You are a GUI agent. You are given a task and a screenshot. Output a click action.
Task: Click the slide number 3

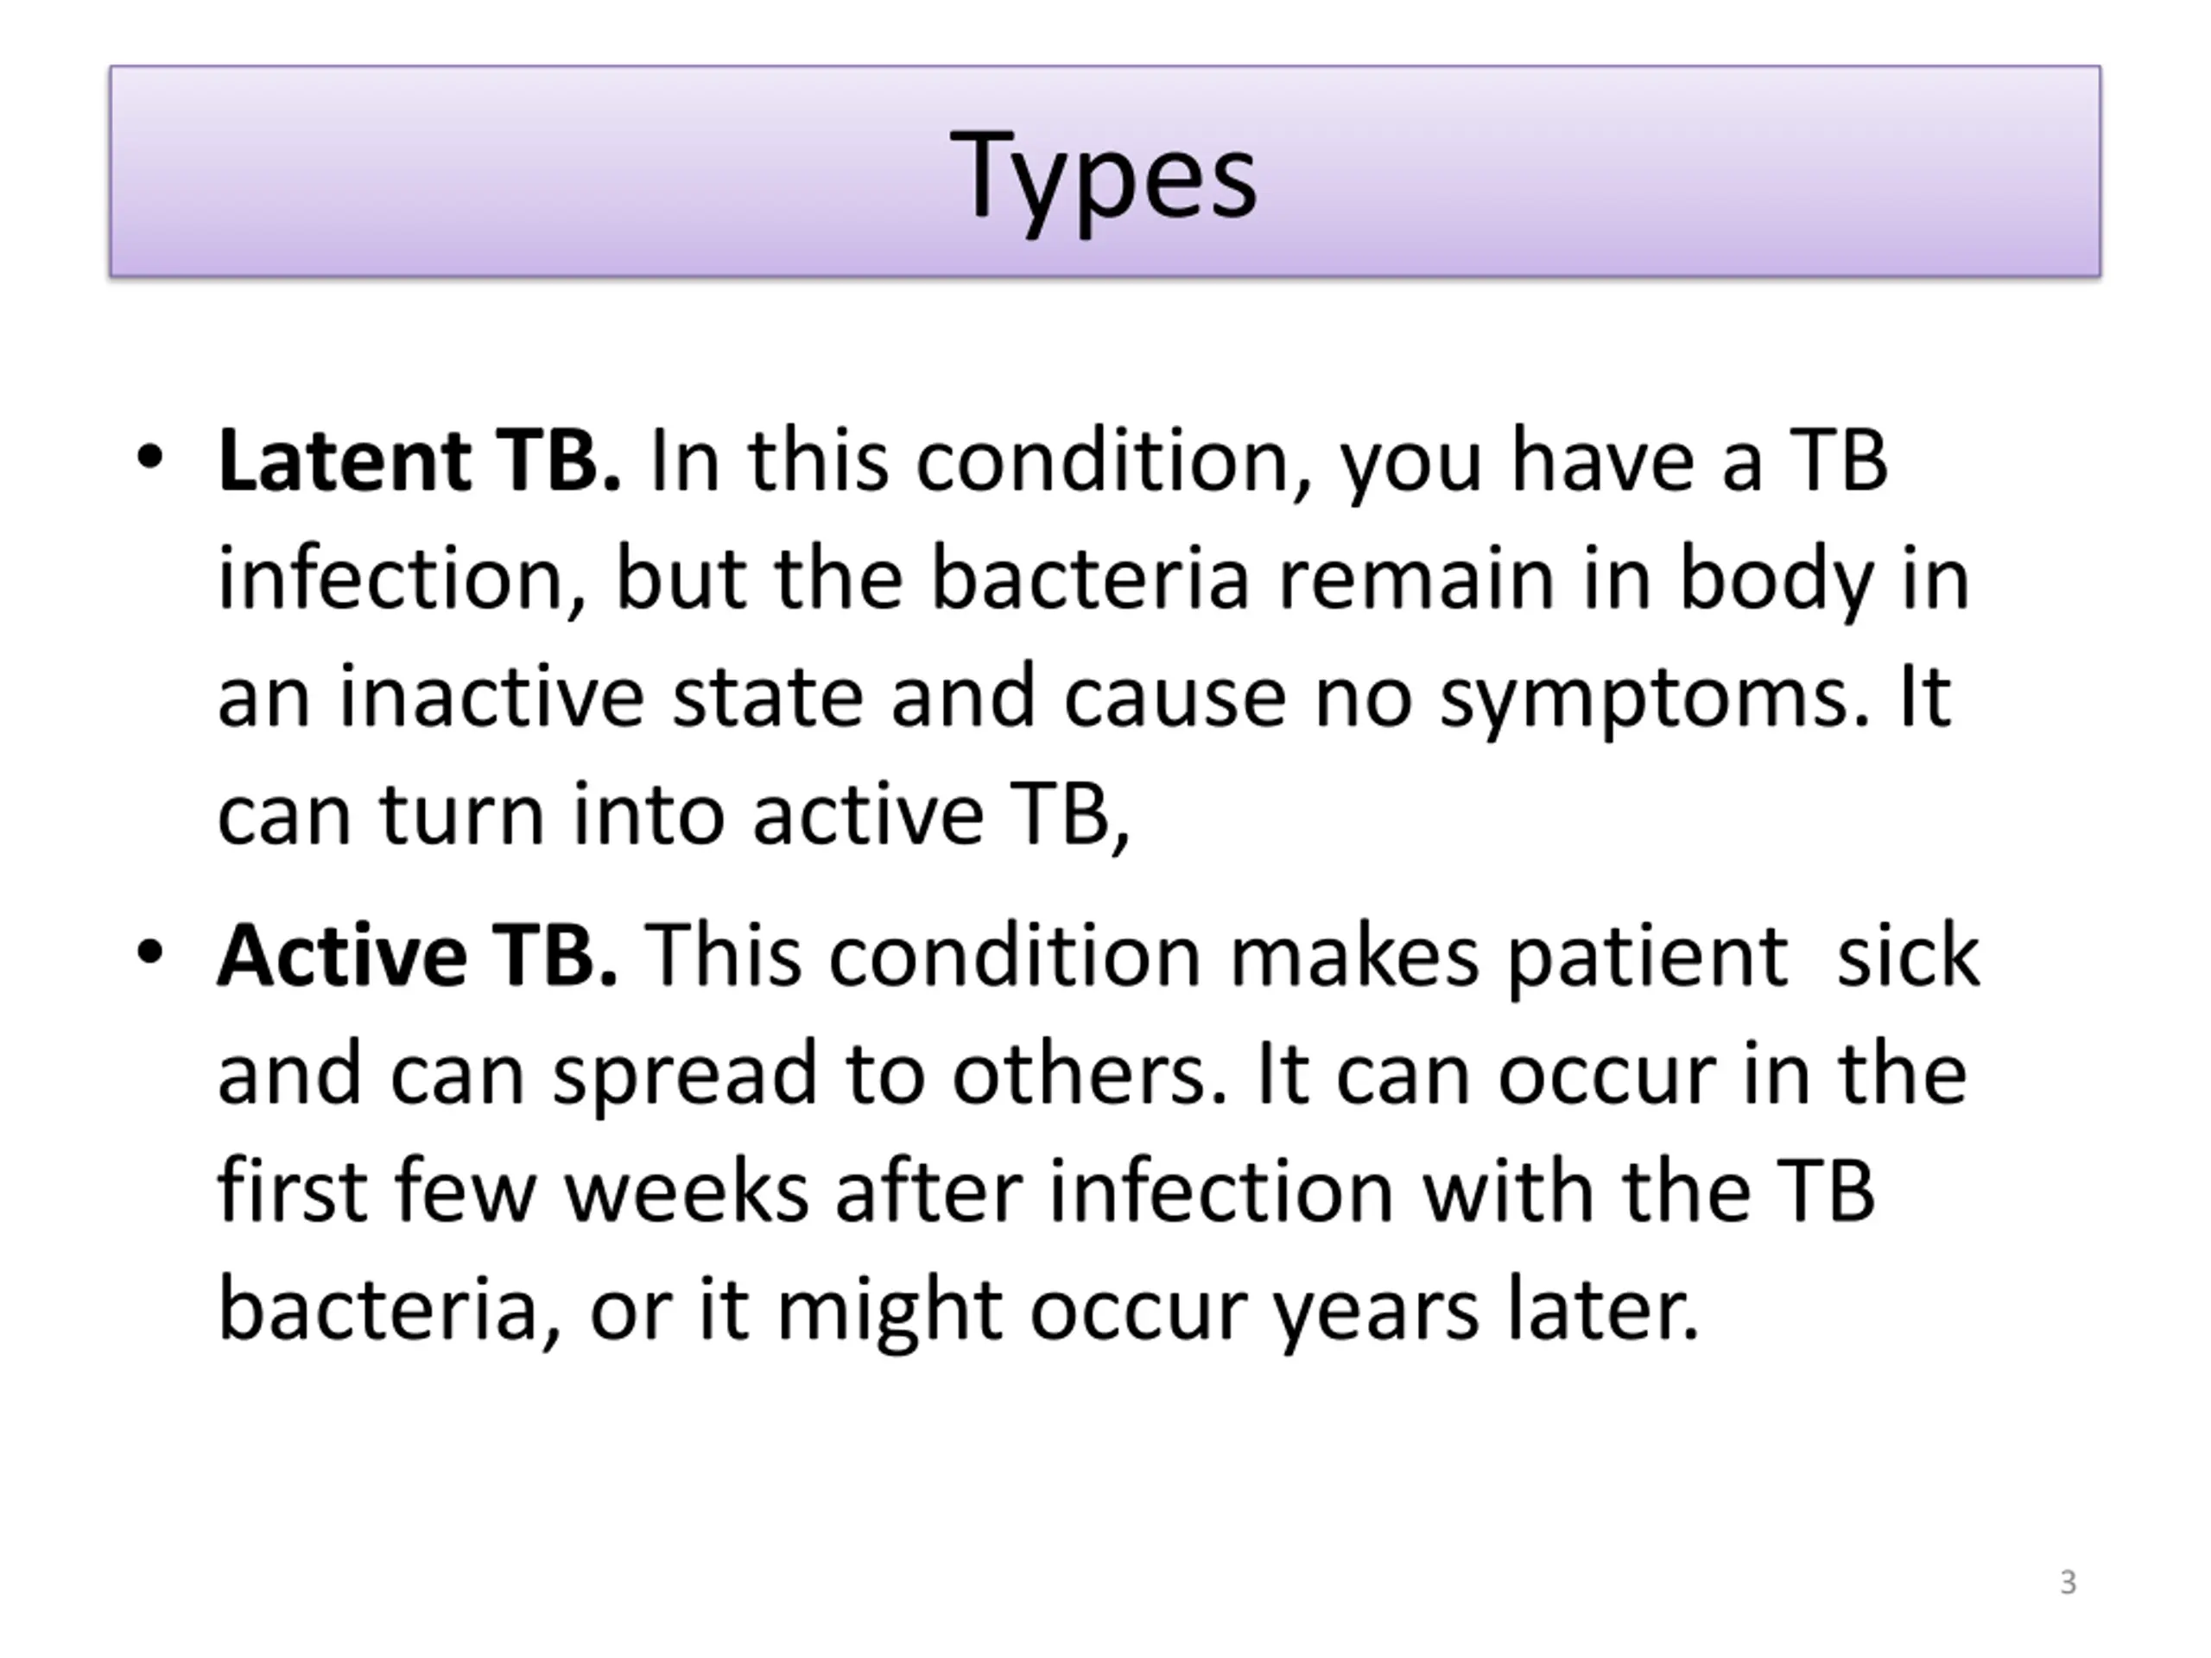coord(2068,1582)
